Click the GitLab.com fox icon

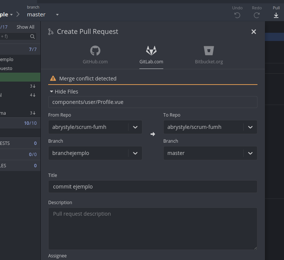[x=151, y=51]
